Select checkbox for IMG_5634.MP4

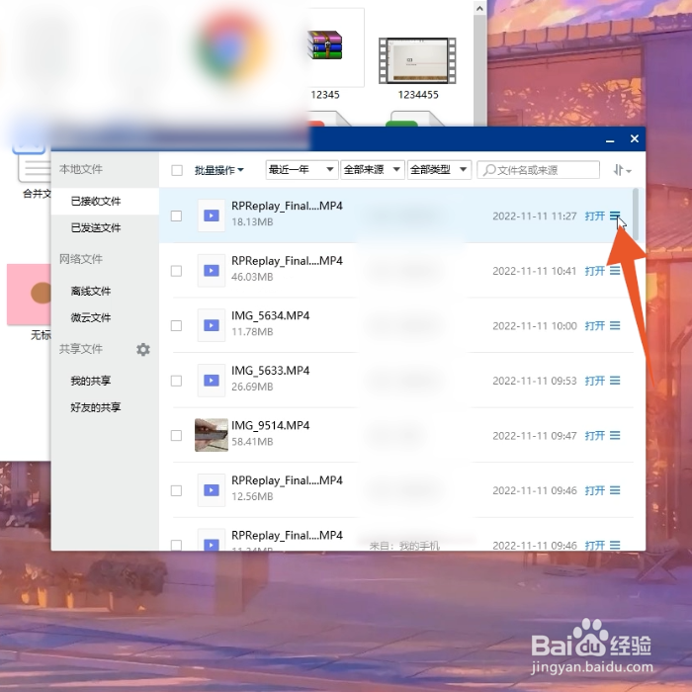click(x=177, y=325)
